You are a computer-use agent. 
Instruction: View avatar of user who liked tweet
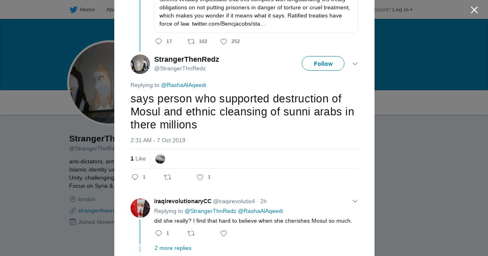click(160, 159)
